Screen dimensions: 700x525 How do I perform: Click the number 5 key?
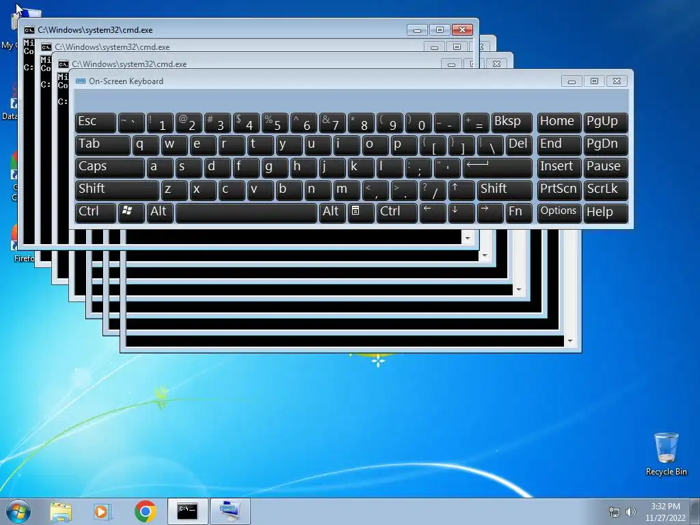coord(275,123)
